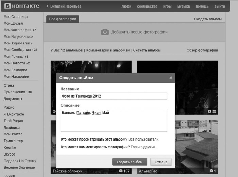The image size is (238, 177).
Task: Click выйти to log out
Action: [220, 6]
